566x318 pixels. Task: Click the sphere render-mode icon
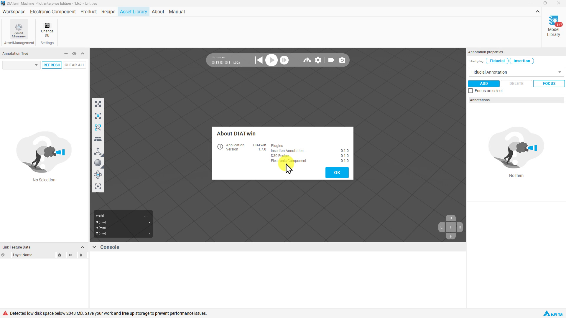click(98, 163)
